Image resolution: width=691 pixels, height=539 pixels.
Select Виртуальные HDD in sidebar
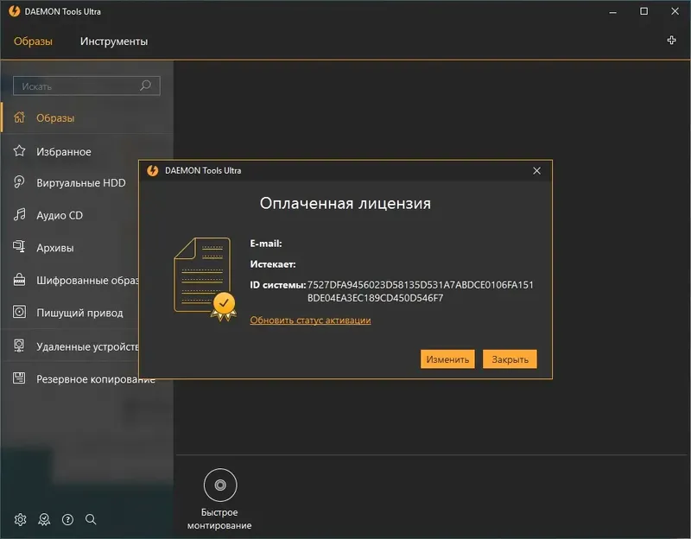[80, 183]
